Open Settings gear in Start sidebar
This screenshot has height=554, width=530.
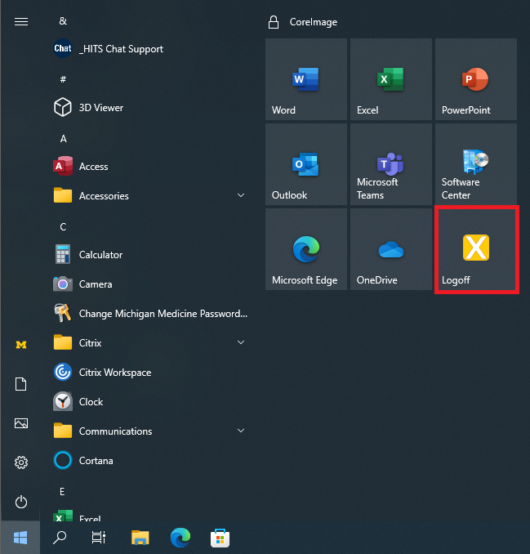(x=21, y=462)
